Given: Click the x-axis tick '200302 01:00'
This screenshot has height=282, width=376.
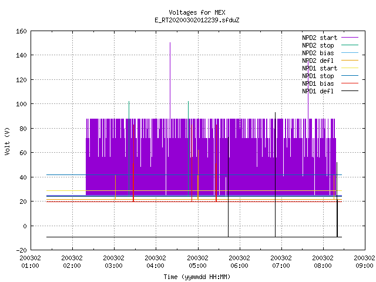Looking at the screenshot, I should click(x=30, y=261).
